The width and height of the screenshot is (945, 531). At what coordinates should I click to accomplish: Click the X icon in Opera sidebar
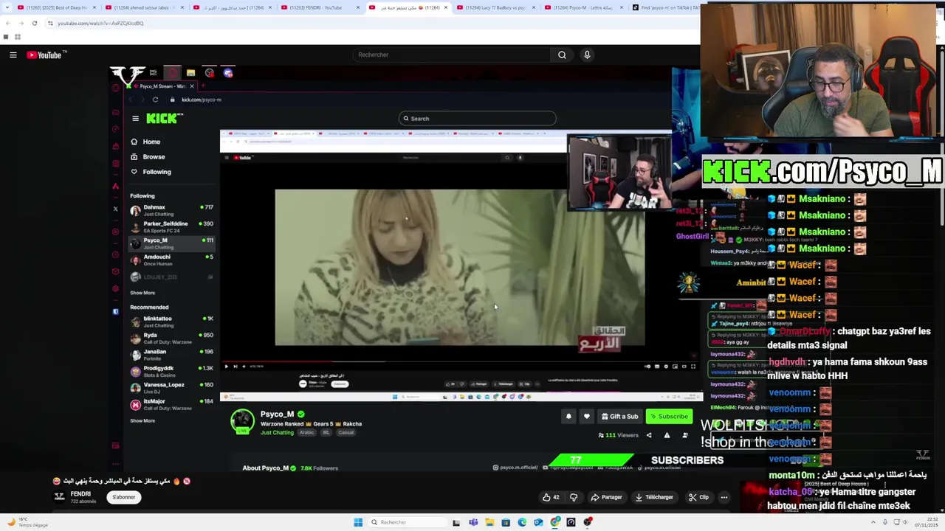click(115, 209)
